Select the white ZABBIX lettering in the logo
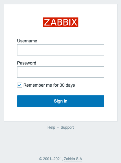The height and width of the screenshot is (163, 121). coord(61,22)
